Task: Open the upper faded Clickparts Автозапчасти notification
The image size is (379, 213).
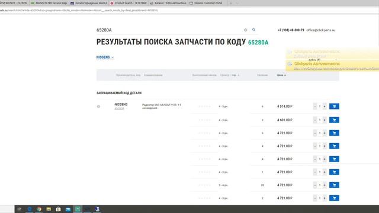Action: pyautogui.click(x=332, y=54)
